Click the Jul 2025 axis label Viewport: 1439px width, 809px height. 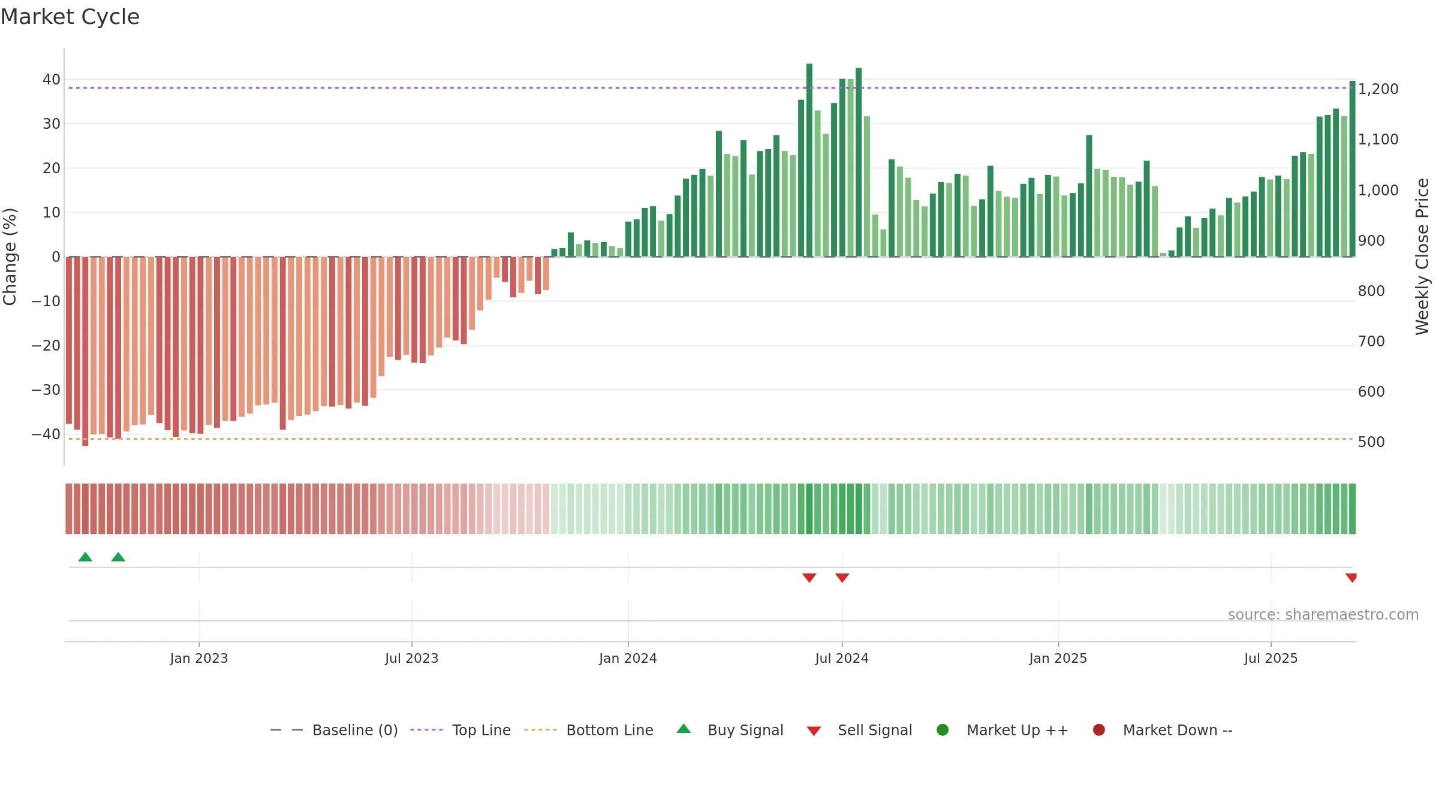[x=1271, y=658]
